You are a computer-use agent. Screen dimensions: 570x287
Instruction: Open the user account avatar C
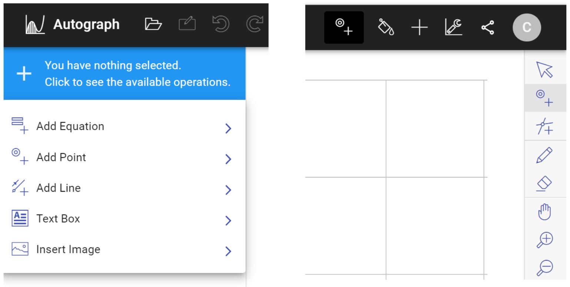(527, 27)
